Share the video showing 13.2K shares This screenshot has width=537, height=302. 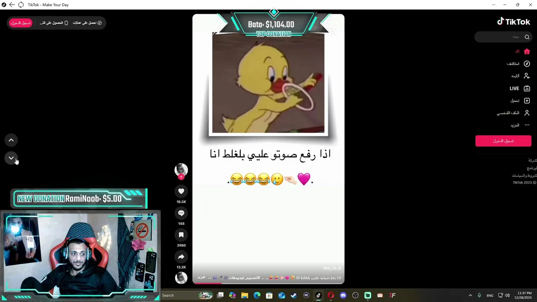(181, 257)
